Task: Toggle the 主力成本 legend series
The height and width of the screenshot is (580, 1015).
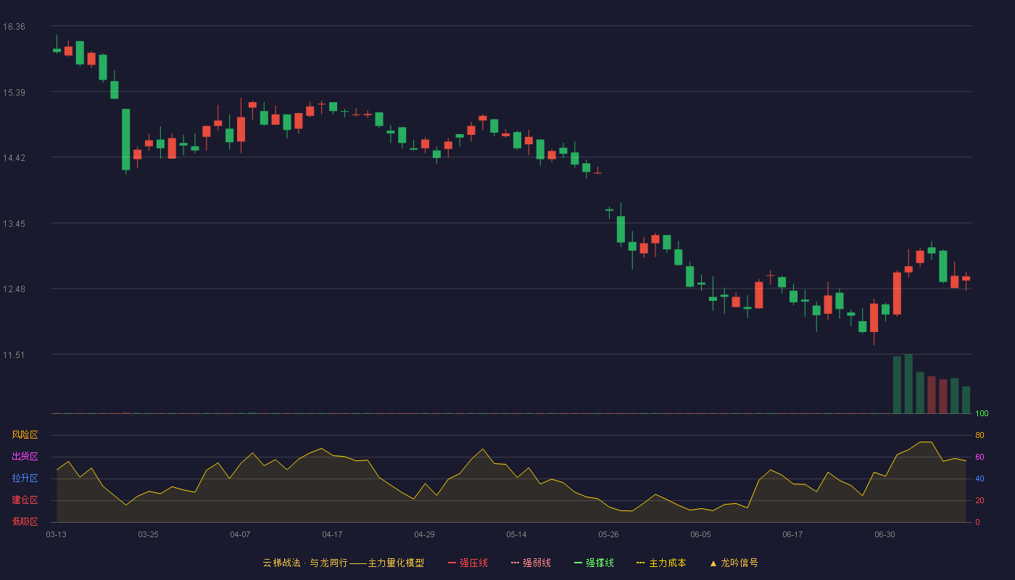Action: tap(661, 563)
